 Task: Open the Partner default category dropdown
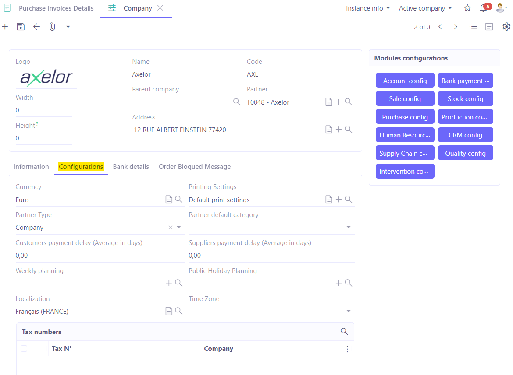349,227
